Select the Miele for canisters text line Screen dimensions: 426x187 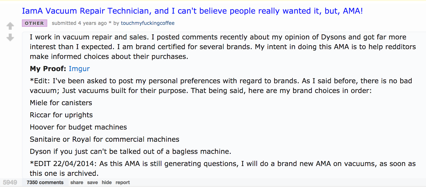click(60, 103)
